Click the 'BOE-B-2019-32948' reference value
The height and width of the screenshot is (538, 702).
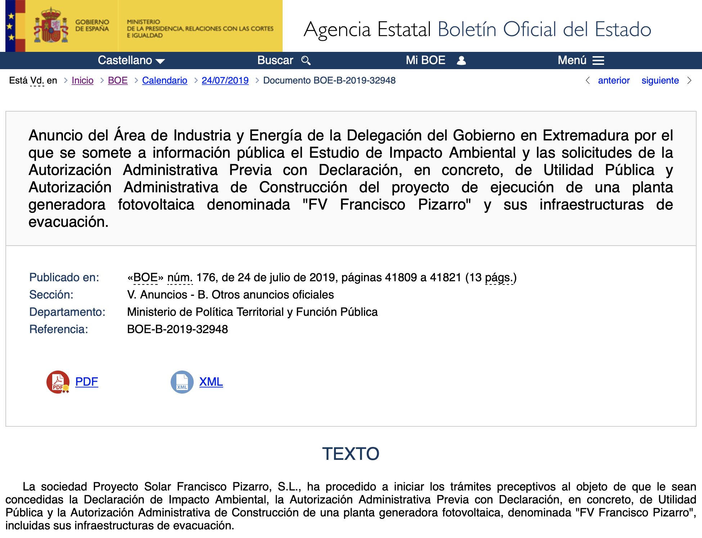pos(177,329)
